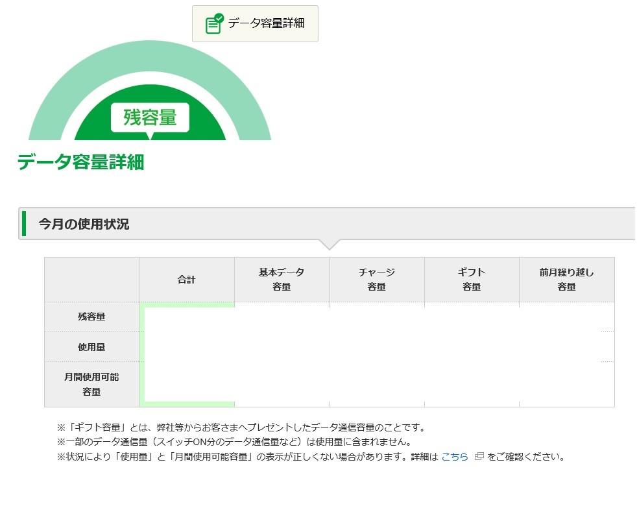Click the green accent bar left of 今月の使用状況
Image resolution: width=637 pixels, height=519 pixels.
point(24,224)
